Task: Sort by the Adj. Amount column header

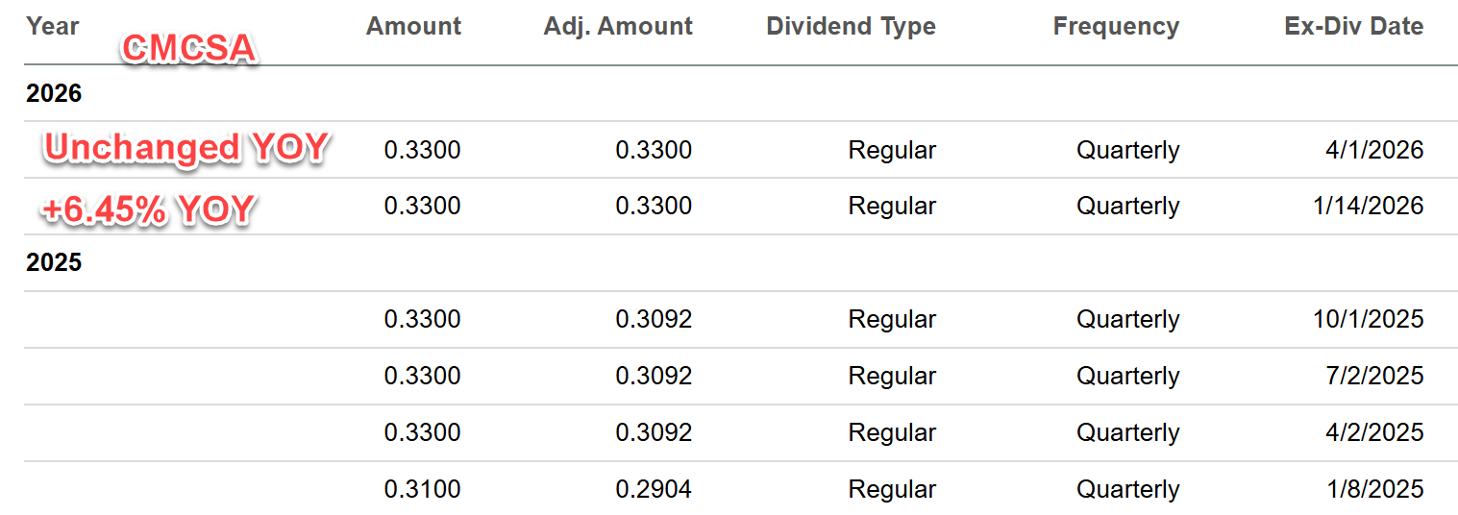Action: (x=618, y=26)
